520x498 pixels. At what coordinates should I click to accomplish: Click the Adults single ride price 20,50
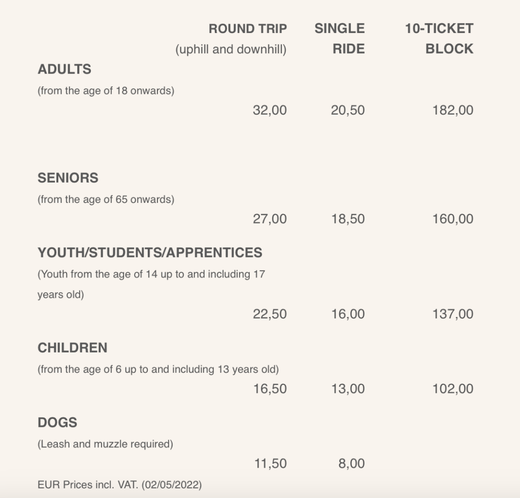348,110
